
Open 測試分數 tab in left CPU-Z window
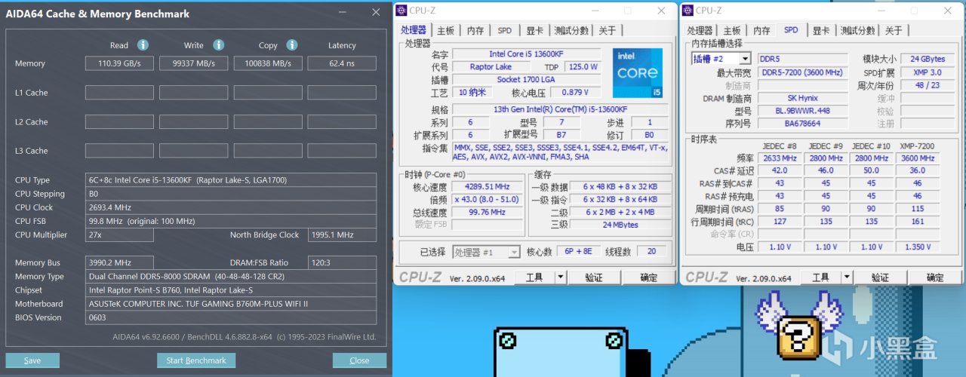tap(571, 30)
